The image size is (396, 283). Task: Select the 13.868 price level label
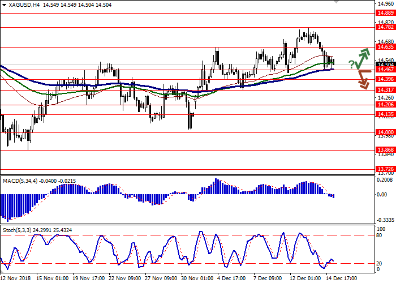pyautogui.click(x=385, y=150)
